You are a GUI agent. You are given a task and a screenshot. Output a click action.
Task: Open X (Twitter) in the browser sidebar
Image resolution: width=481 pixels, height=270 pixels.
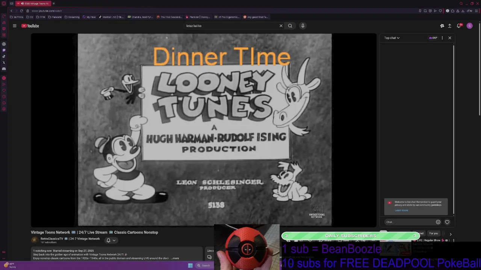(x=4, y=63)
